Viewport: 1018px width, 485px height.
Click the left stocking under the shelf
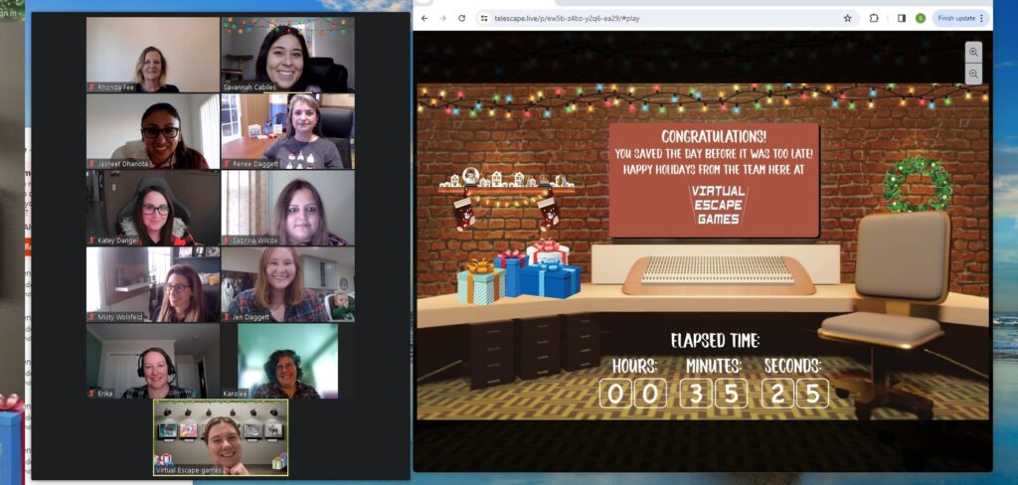pyautogui.click(x=464, y=213)
